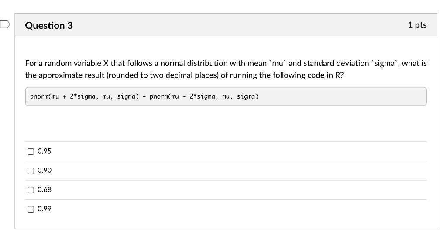Screen dimensions: 447x240
Task: Click the `sigma` term in question text
Action: [385, 63]
